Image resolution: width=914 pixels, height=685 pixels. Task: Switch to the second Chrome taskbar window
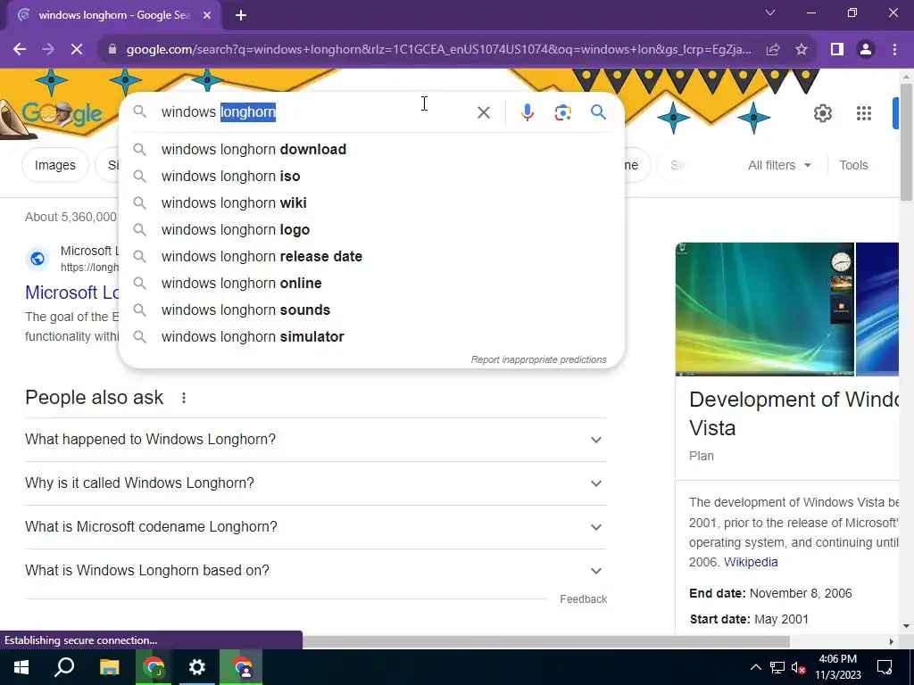point(241,667)
